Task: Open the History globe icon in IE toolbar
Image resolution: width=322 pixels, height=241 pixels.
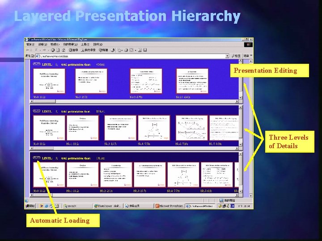Action: (x=112, y=50)
